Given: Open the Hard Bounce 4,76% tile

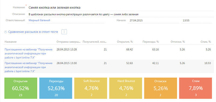Looking at the screenshot, I should click(x=126, y=88).
